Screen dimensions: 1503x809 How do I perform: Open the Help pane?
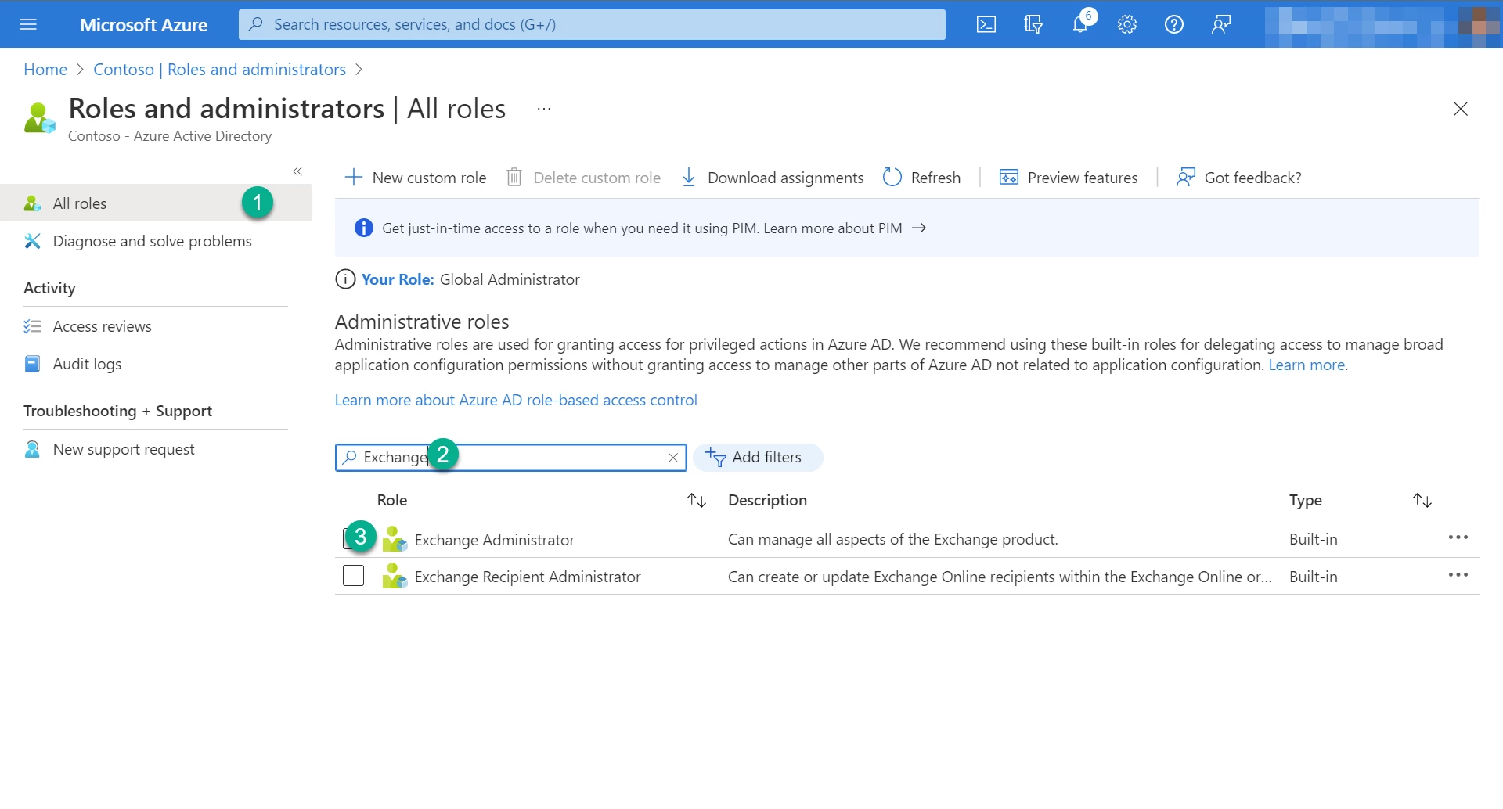tap(1173, 24)
